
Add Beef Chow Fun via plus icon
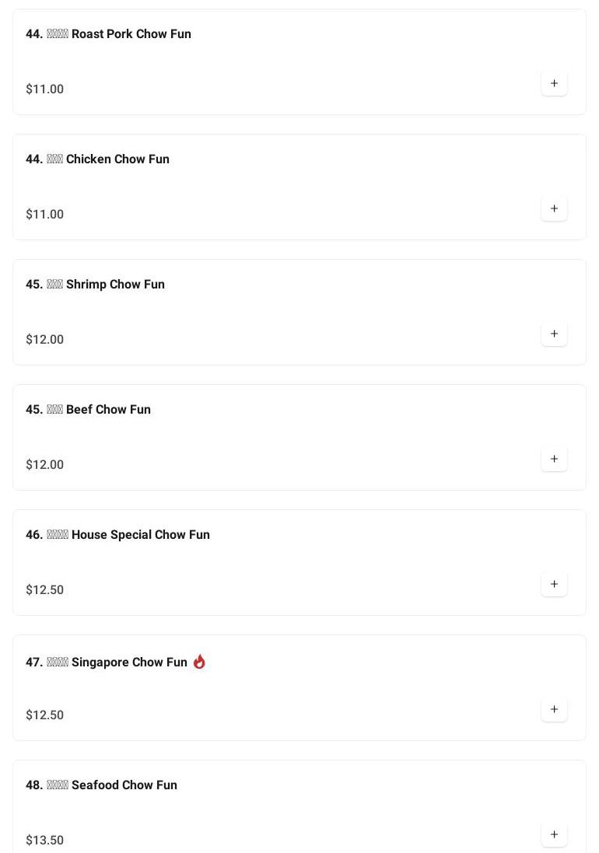click(554, 459)
